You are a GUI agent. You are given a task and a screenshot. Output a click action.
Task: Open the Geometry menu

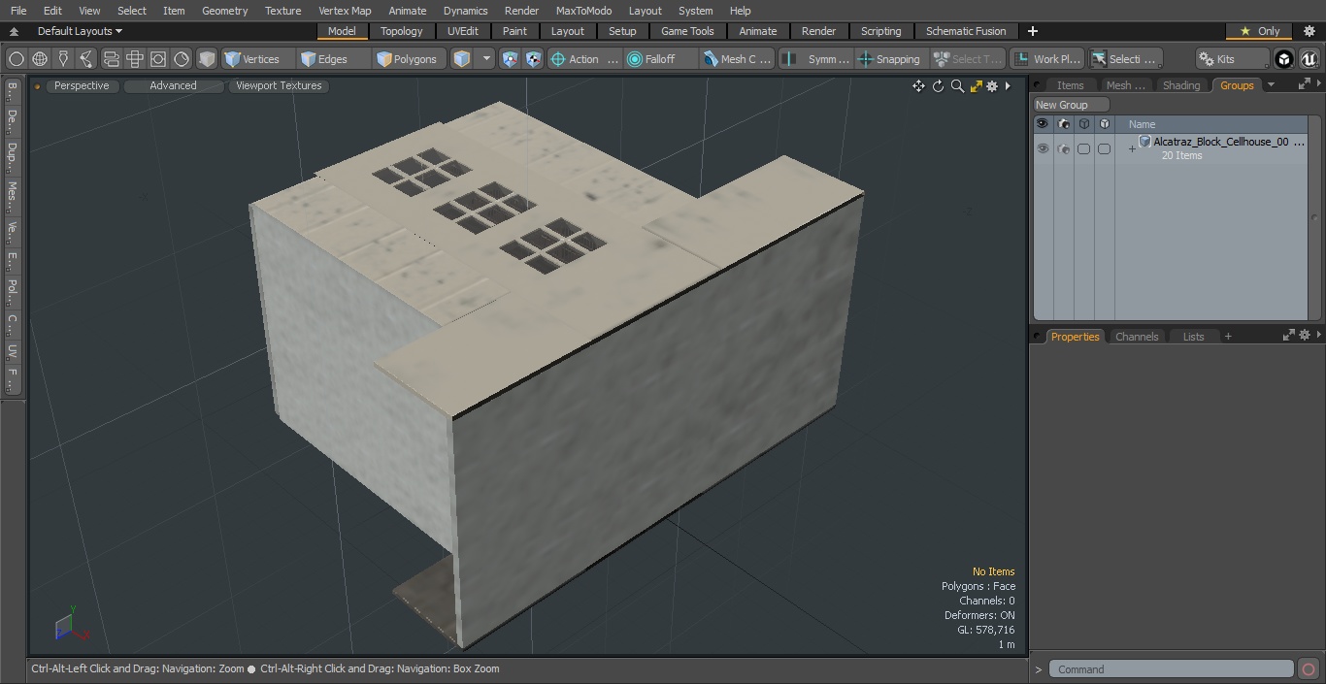click(x=224, y=11)
